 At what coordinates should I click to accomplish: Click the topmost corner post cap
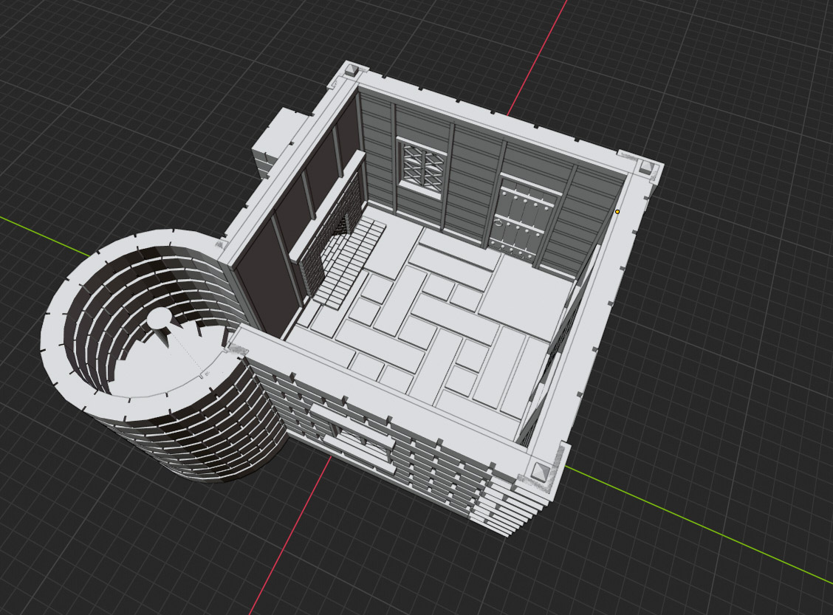(353, 72)
